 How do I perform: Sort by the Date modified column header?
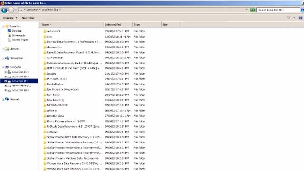[118, 24]
